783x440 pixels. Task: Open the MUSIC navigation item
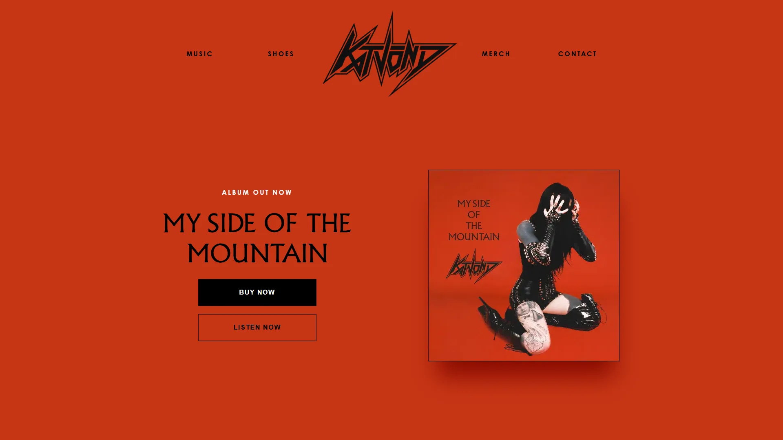(200, 54)
